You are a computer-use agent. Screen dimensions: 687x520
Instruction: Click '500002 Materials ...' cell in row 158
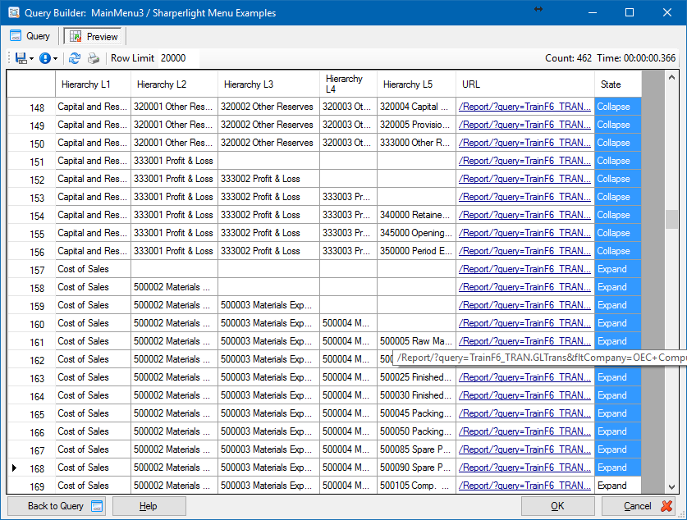point(174,287)
